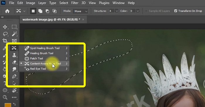Open the Plugins menu
The width and height of the screenshot is (205, 107).
pos(104,3)
